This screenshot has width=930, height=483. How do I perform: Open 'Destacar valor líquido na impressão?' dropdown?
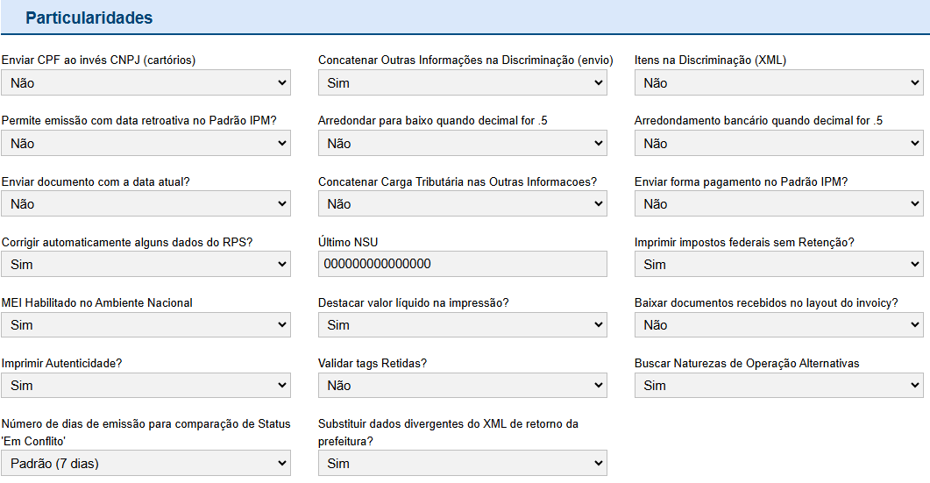462,325
